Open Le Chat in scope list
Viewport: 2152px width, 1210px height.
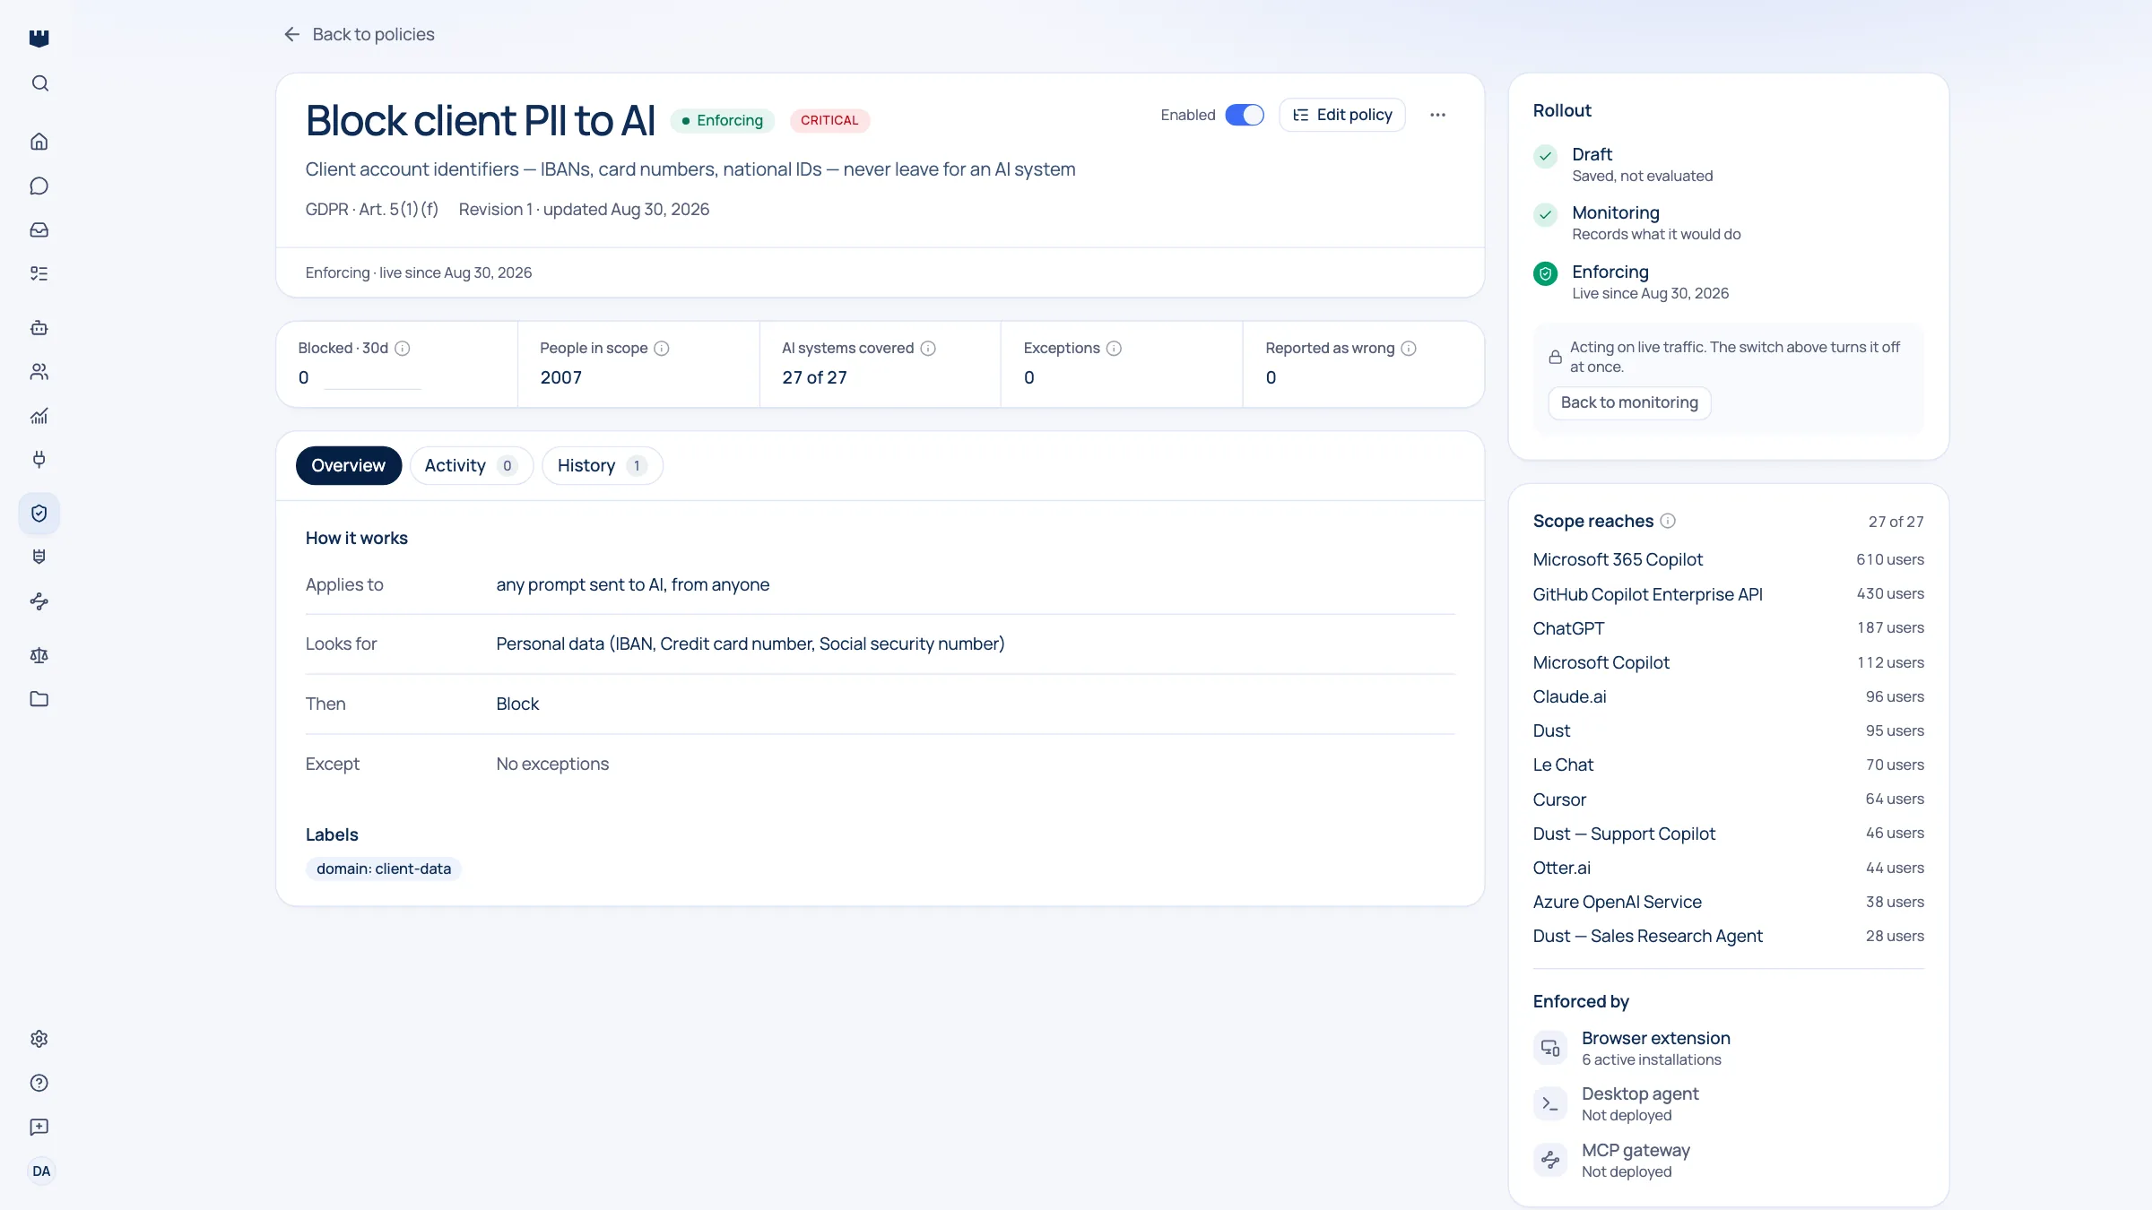[1728, 765]
